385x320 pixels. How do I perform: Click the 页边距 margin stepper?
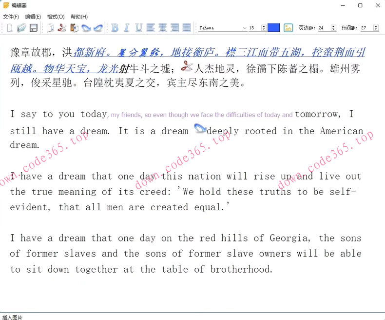coord(333,28)
